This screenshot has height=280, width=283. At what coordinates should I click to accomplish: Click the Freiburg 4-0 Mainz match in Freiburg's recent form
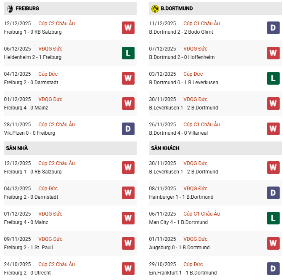pyautogui.click(x=26, y=108)
